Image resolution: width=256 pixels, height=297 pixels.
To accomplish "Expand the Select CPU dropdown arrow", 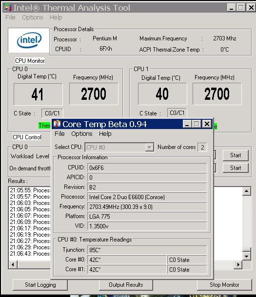I will (x=149, y=147).
